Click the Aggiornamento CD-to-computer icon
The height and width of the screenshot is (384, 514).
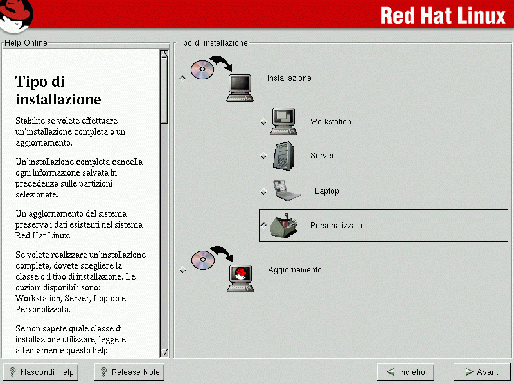pos(222,270)
